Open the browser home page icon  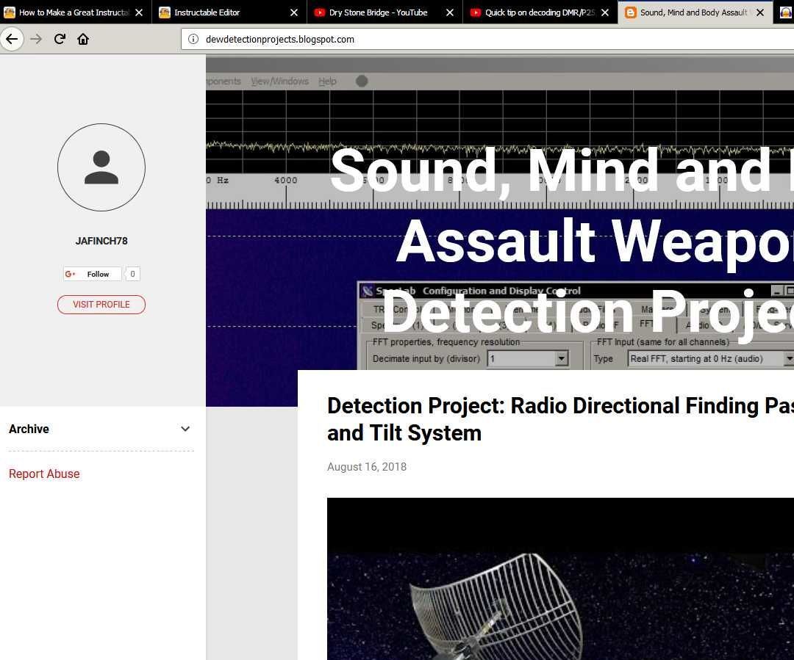(x=83, y=39)
